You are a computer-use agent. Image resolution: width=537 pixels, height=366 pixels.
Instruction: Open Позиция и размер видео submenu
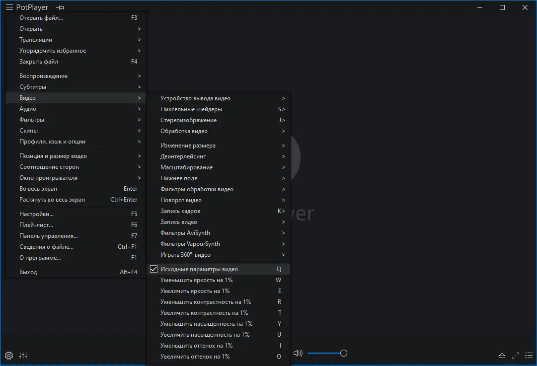[76, 156]
